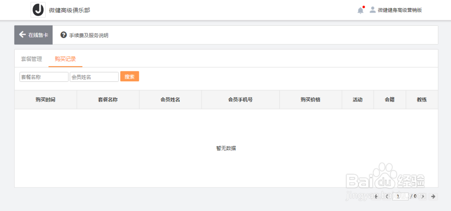
Task: Click the 教练 column header
Action: (422, 100)
